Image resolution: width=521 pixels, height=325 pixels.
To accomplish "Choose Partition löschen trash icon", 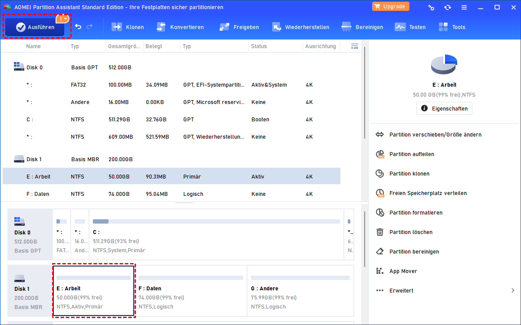I will 380,232.
